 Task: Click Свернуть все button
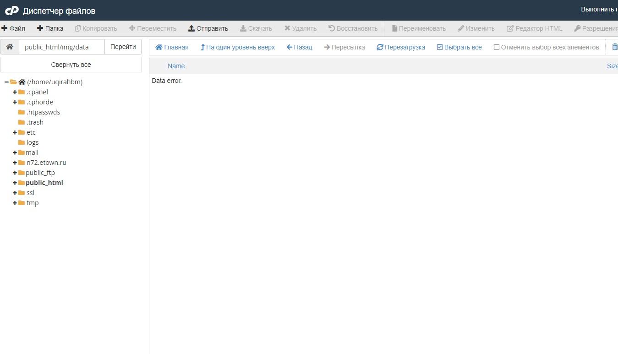[71, 65]
